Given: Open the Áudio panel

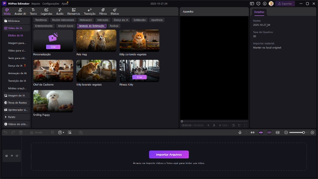Looking at the screenshot, I should pos(60,11).
